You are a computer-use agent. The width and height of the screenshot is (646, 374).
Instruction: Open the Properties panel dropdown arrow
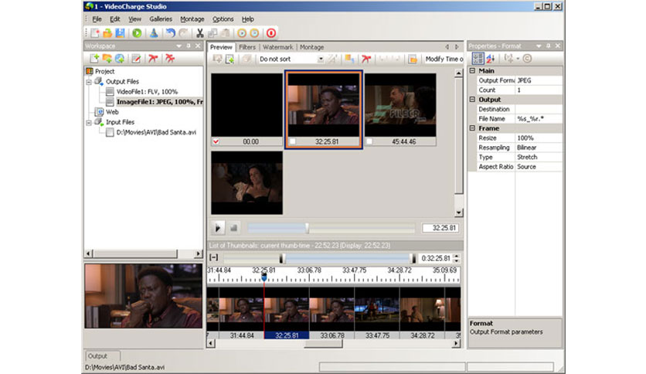pyautogui.click(x=539, y=46)
